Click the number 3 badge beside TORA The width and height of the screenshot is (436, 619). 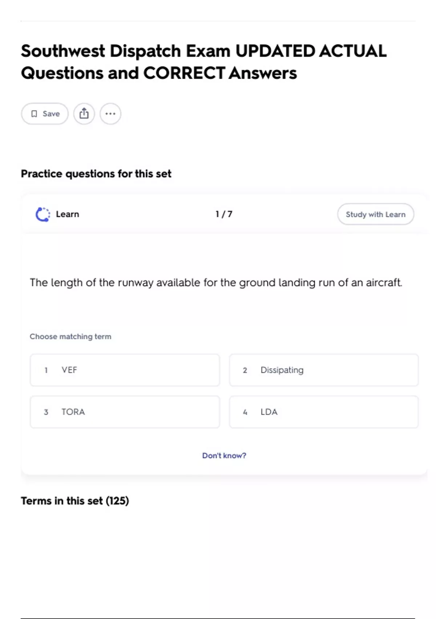[x=46, y=412]
